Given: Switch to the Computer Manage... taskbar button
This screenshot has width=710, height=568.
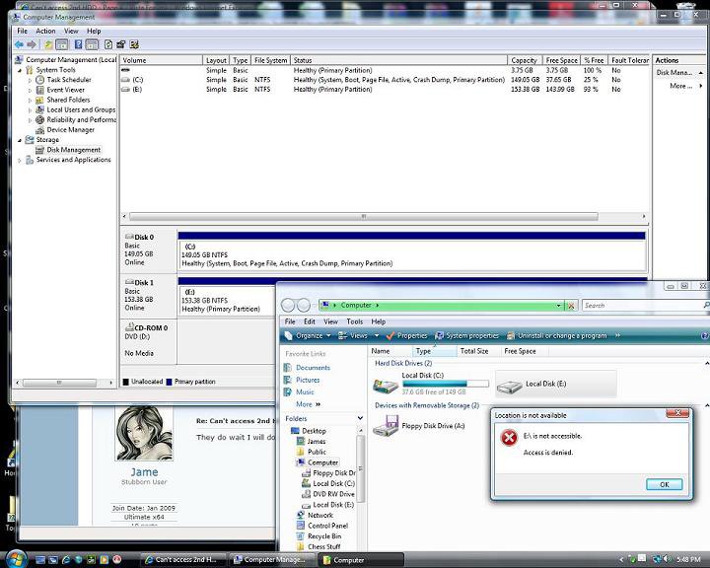Looking at the screenshot, I should [x=270, y=560].
